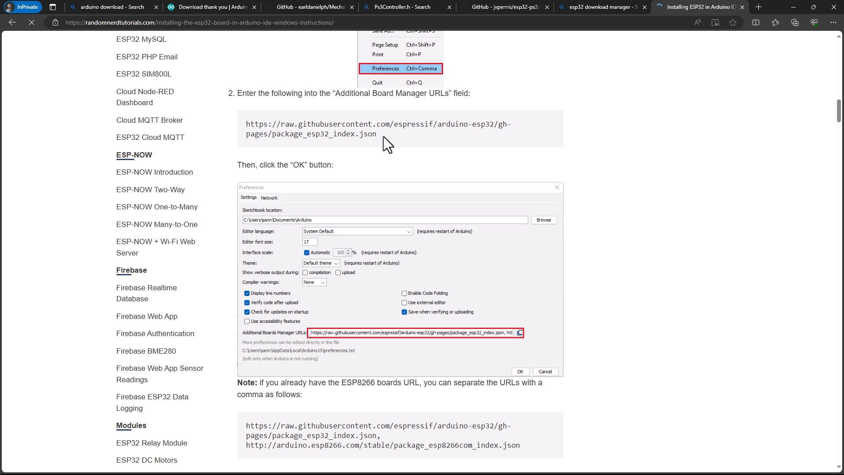This screenshot has width=844, height=475.
Task: Click the code block with the esp8266com URL
Action: pyautogui.click(x=400, y=435)
